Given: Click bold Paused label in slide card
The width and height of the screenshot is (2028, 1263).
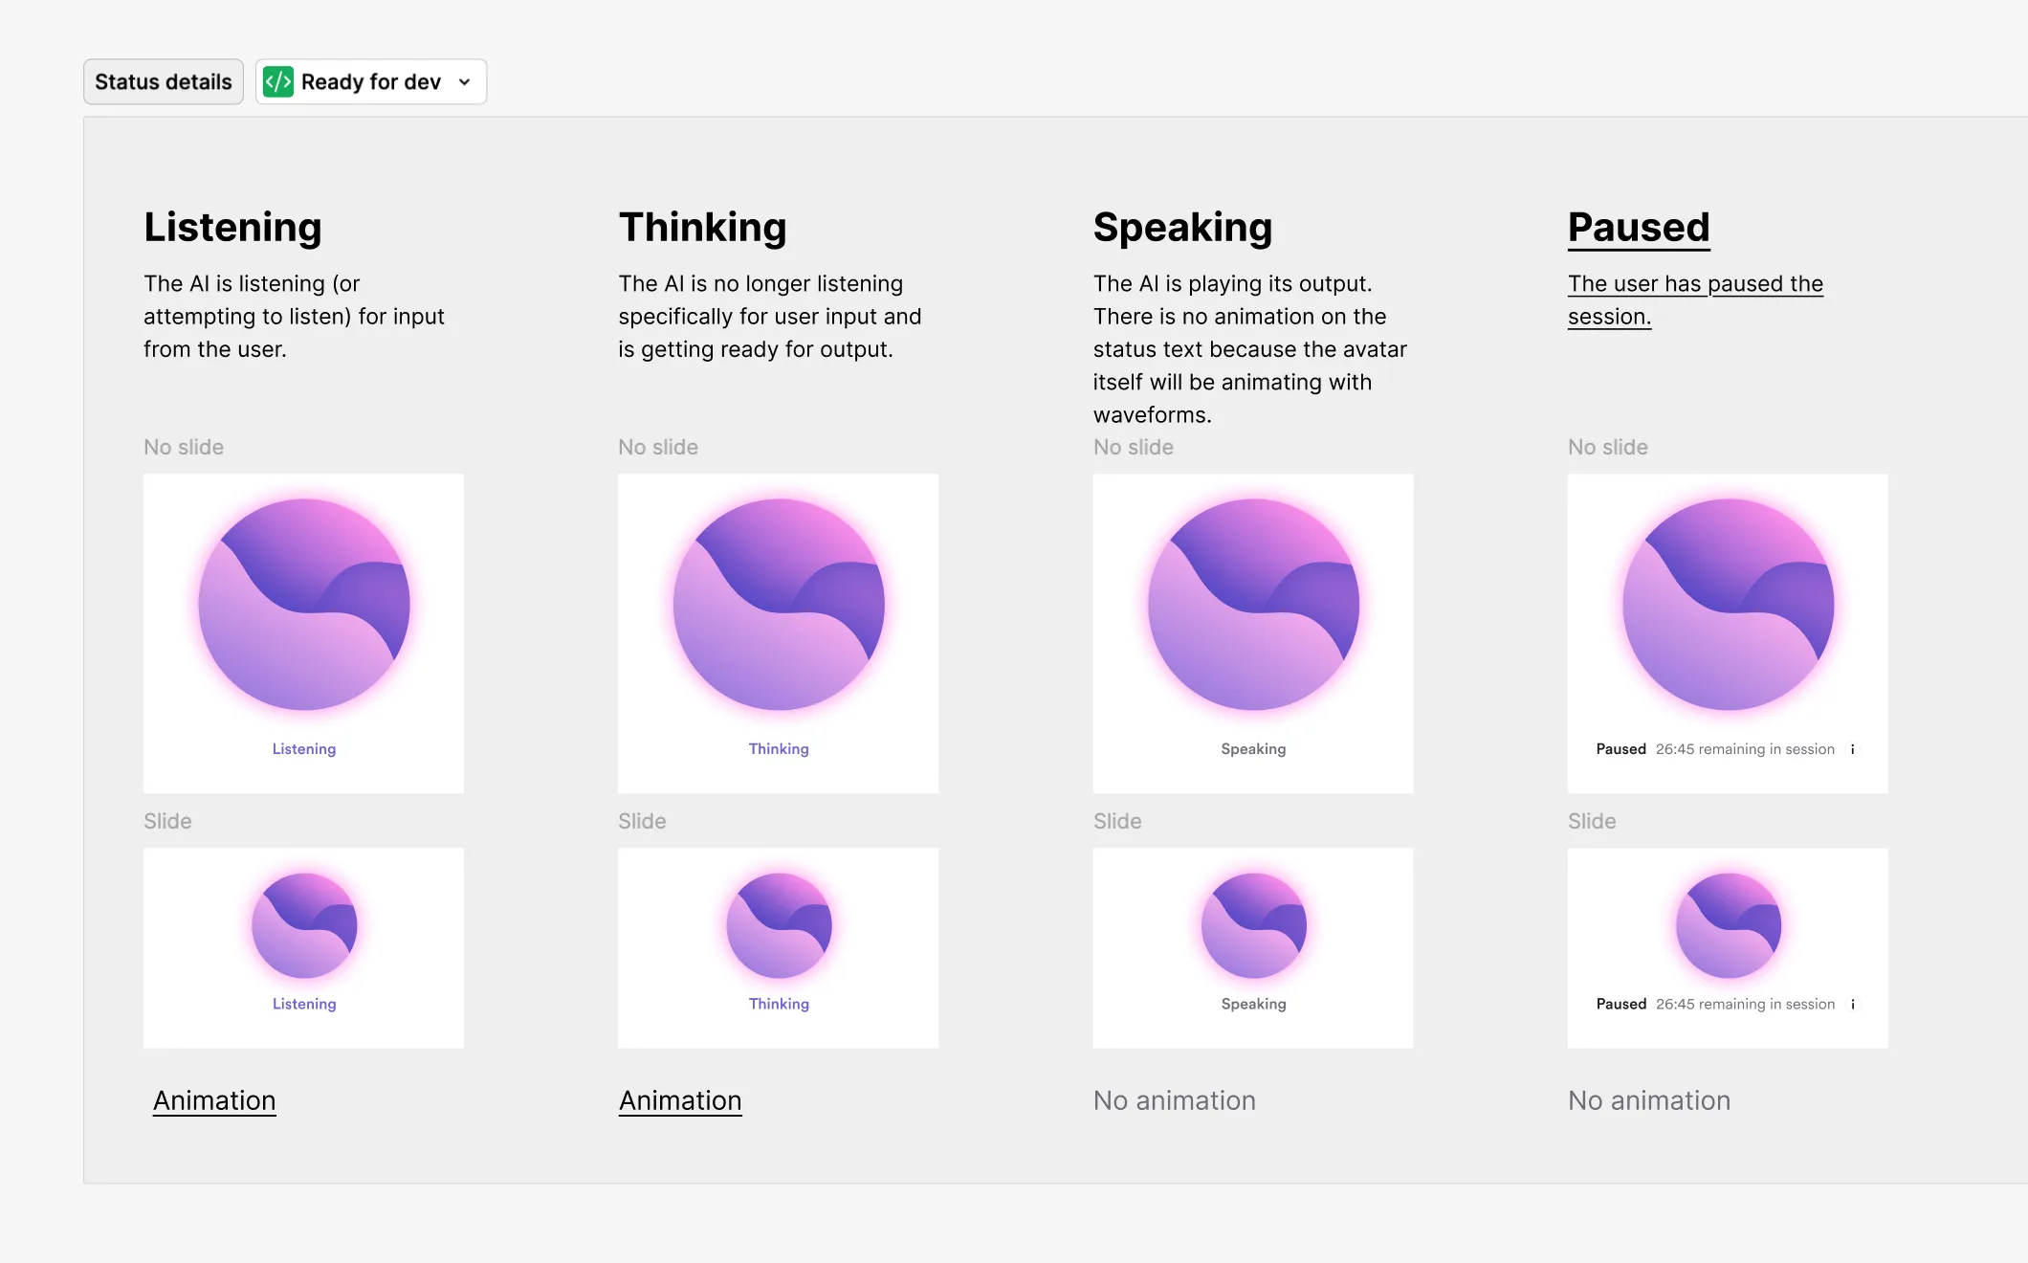Looking at the screenshot, I should coord(1621,1004).
